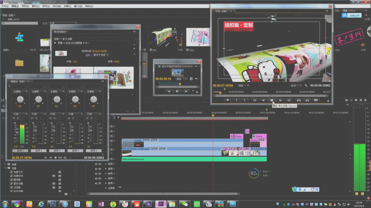The height and width of the screenshot is (208, 371).
Task: Stop playback in the Program monitor
Action: 272,100
